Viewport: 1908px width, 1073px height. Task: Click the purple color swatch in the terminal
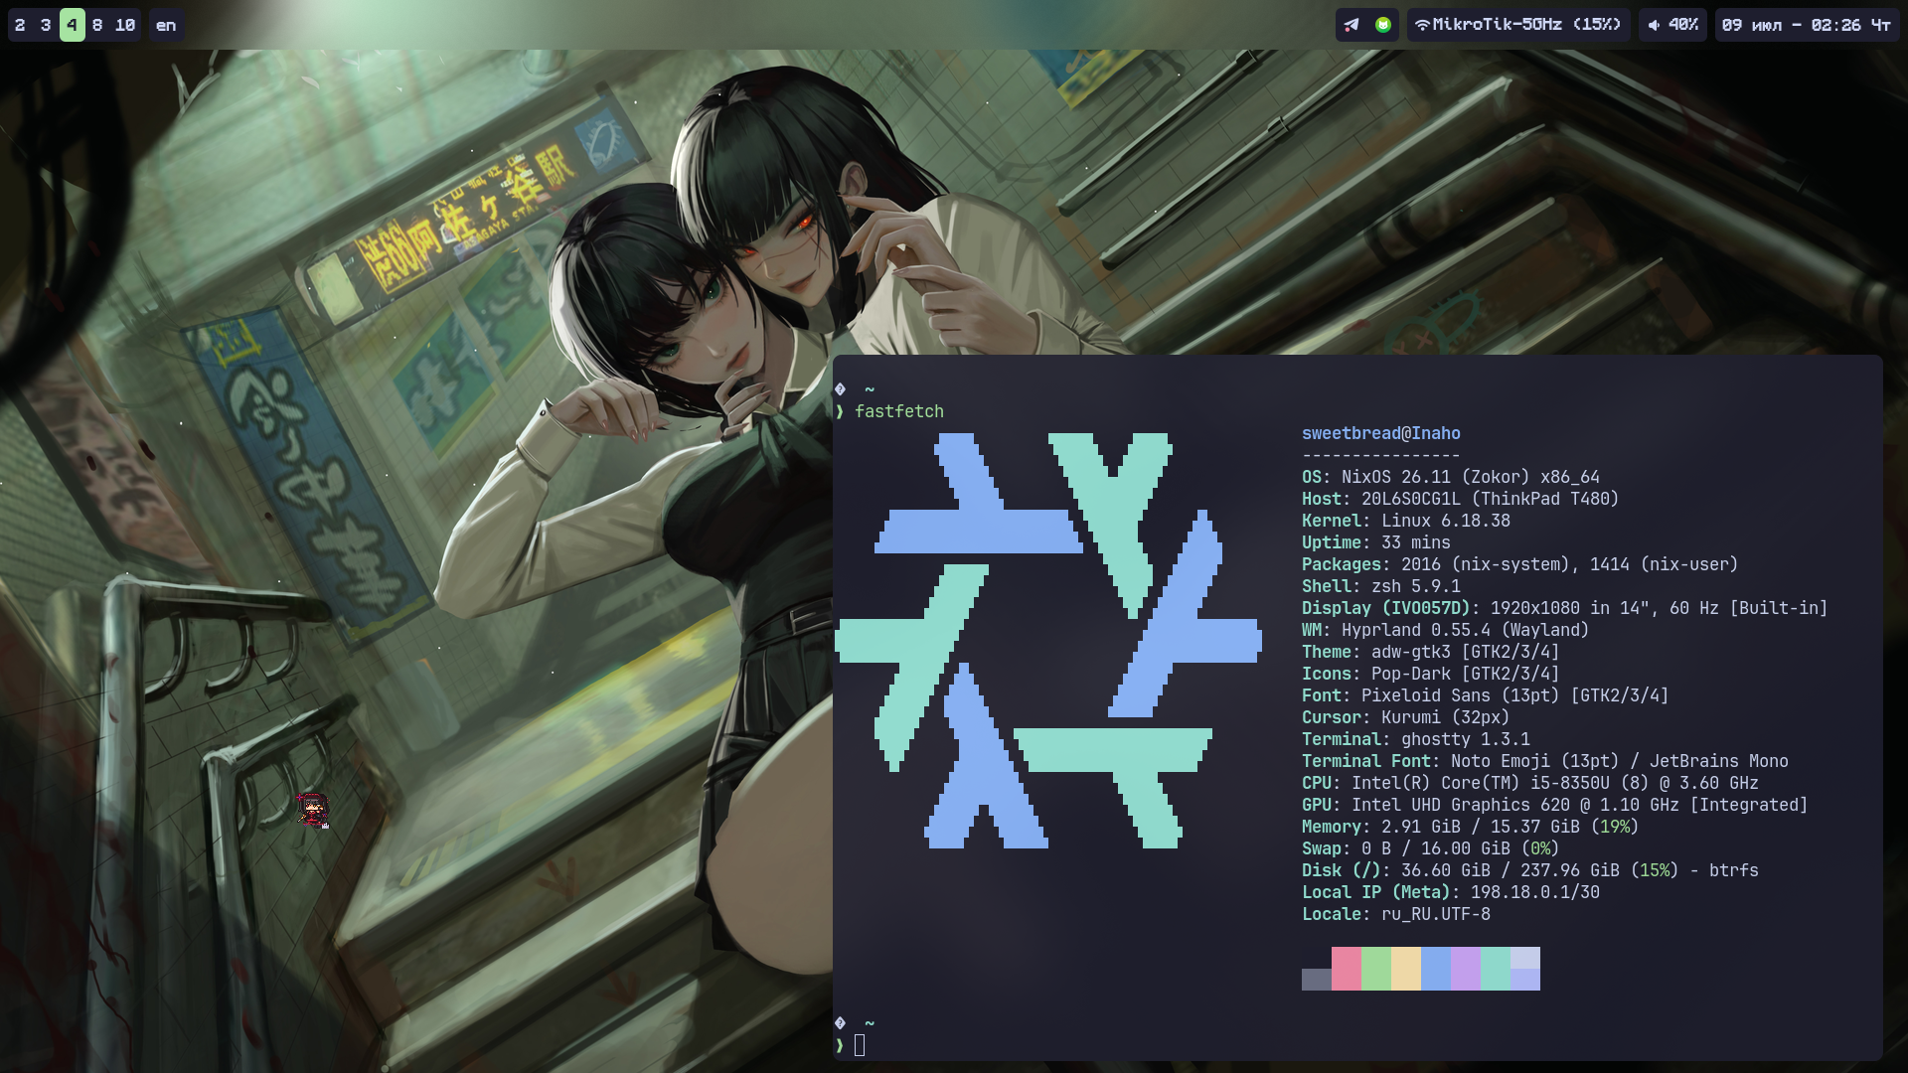pos(1466,969)
